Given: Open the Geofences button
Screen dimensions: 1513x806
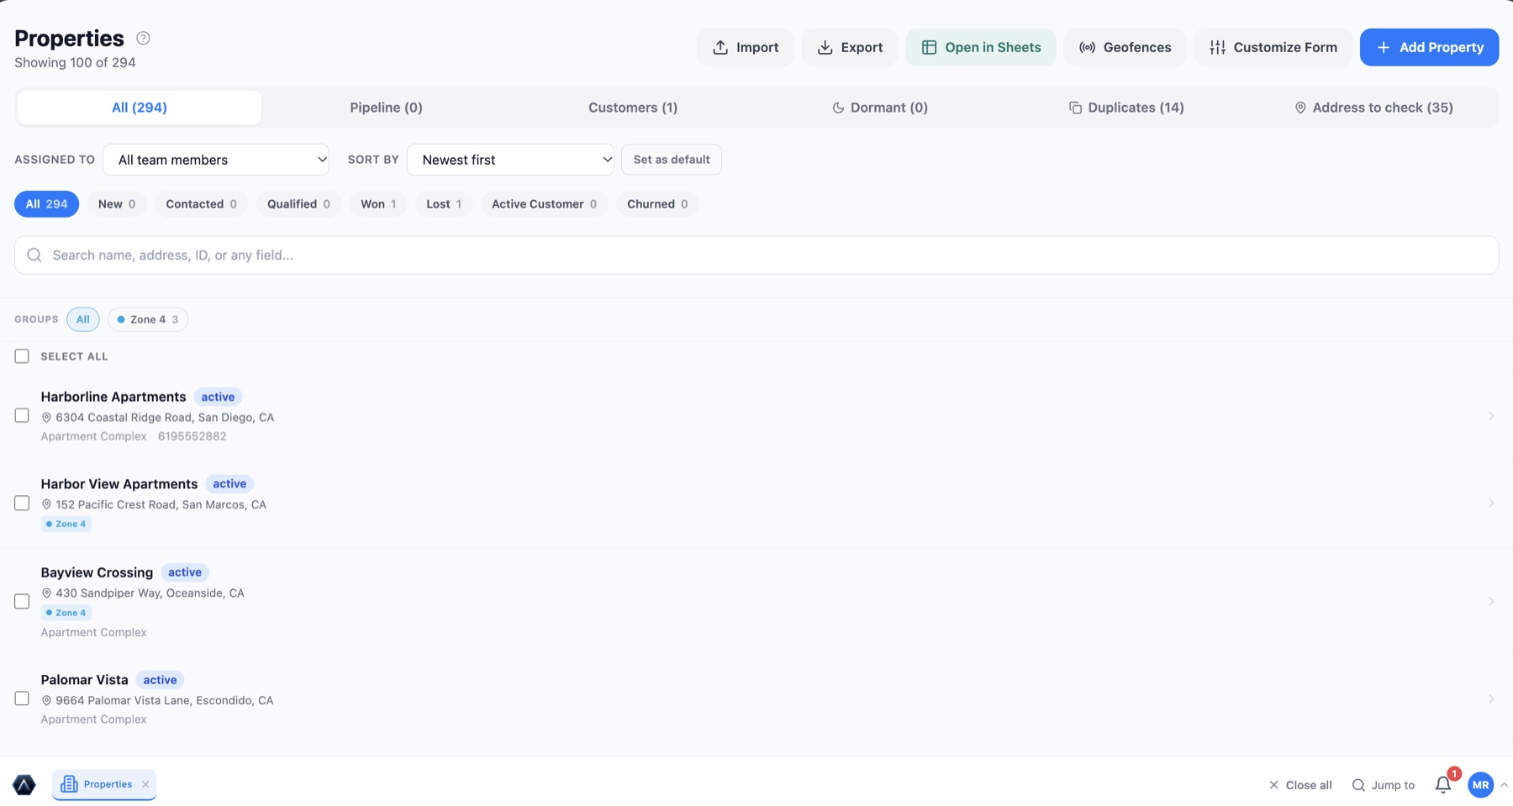Looking at the screenshot, I should (1125, 47).
